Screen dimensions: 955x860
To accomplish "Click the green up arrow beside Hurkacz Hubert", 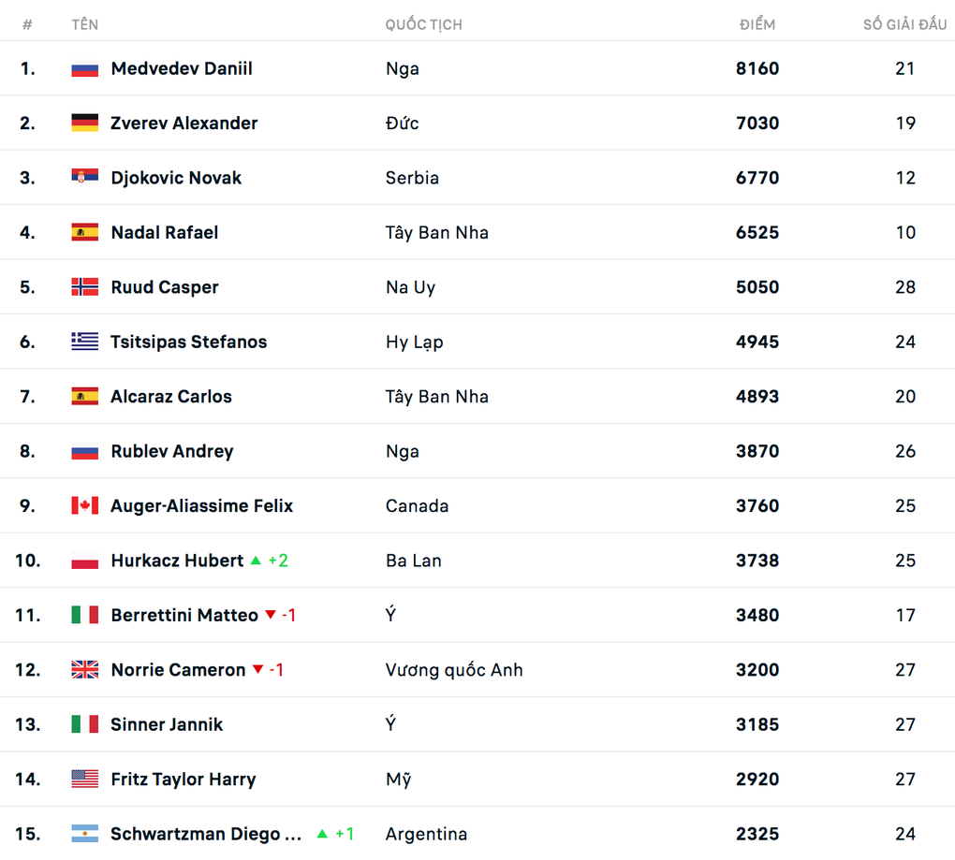I will (256, 561).
